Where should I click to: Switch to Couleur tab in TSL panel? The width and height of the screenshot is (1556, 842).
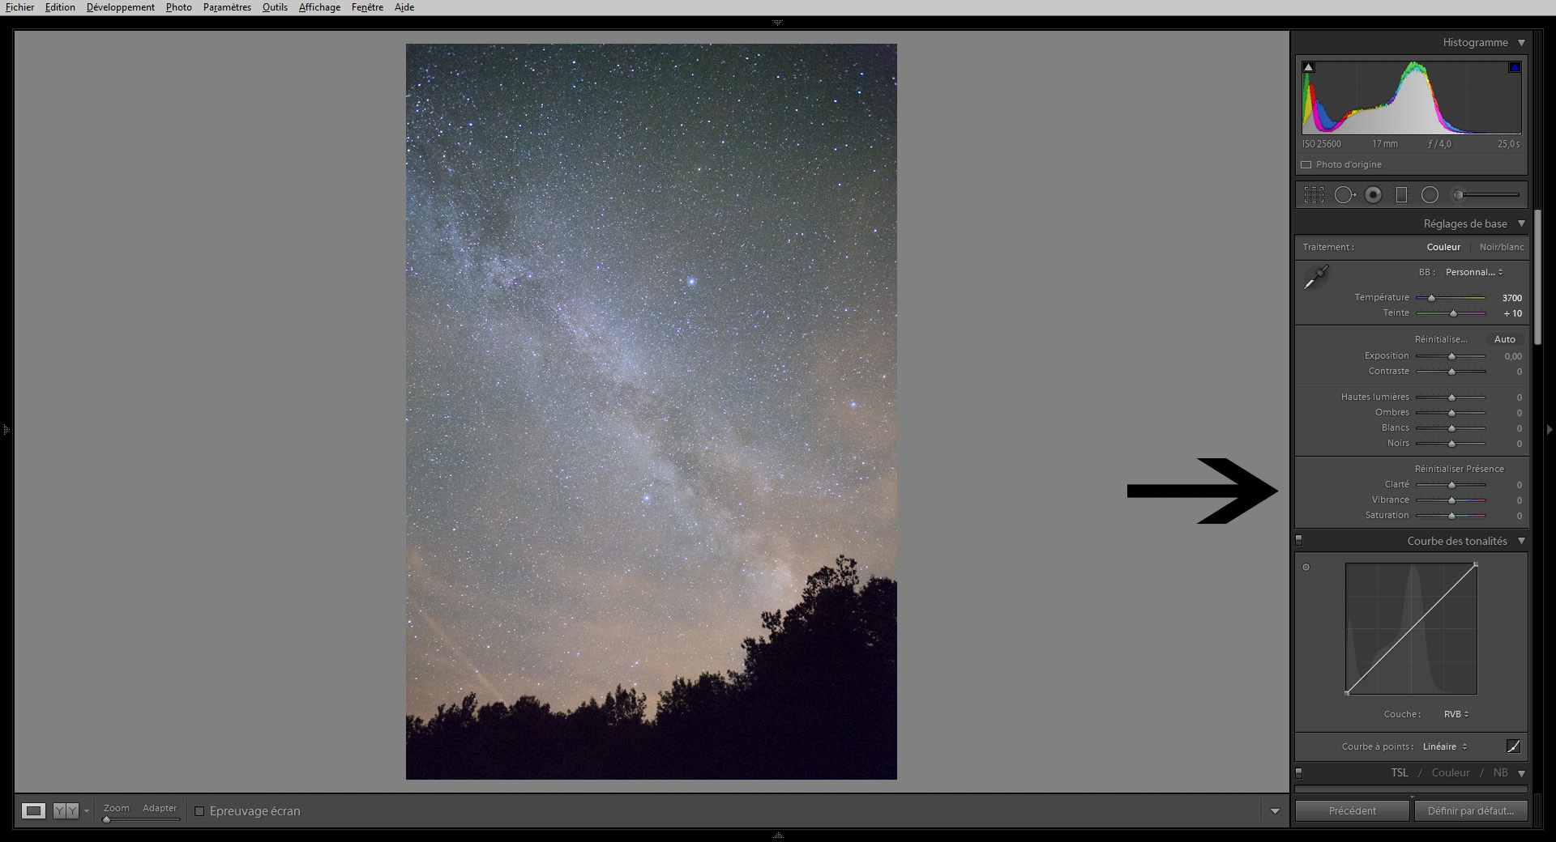point(1451,772)
